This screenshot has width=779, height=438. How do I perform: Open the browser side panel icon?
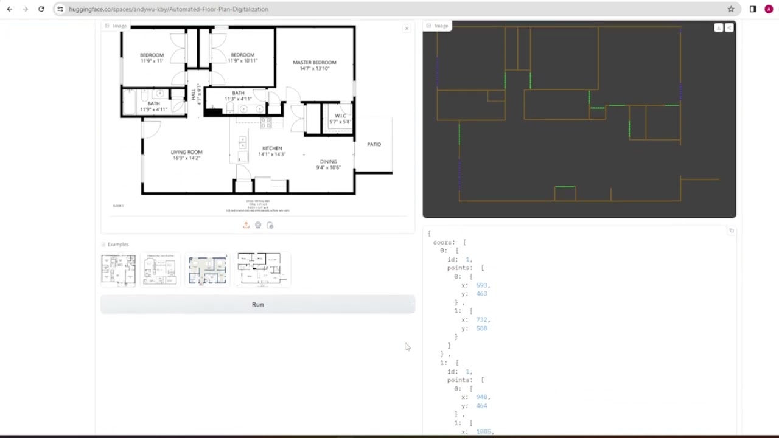tap(753, 9)
